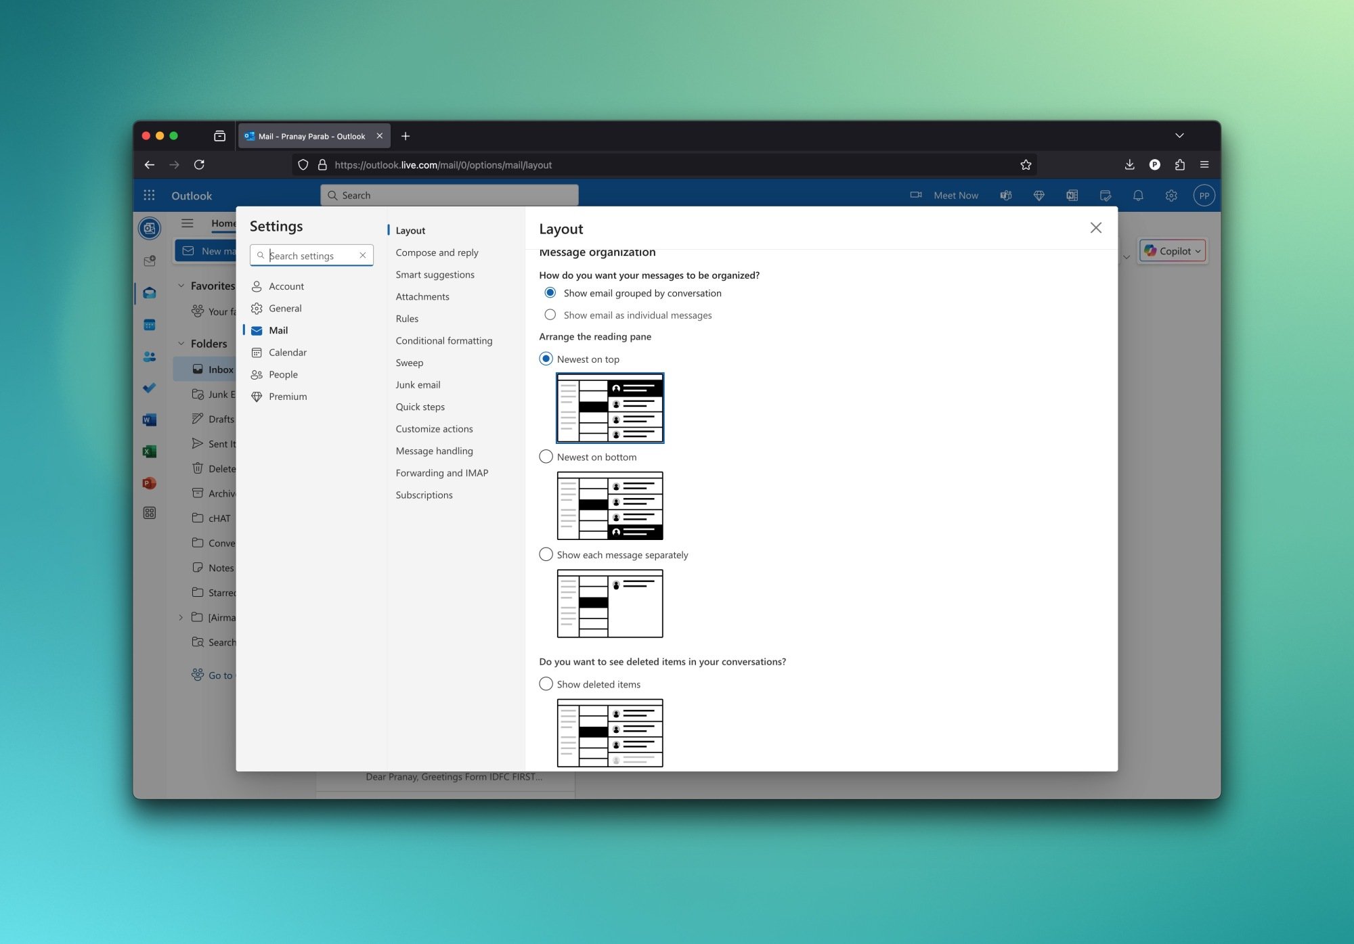Open Premium settings category
The height and width of the screenshot is (944, 1354).
tap(287, 397)
